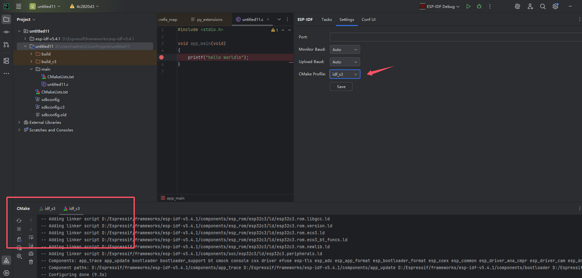582x278 pixels.
Task: Focus the Port input field
Action: (456, 37)
